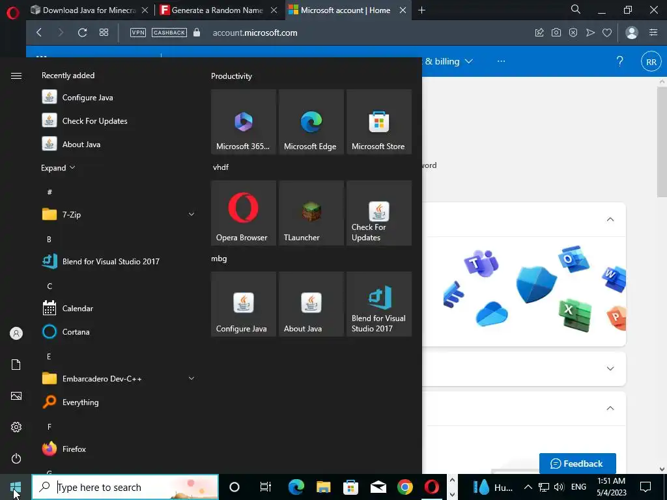Open Configure Java in Recently added
Screen dimensions: 667x500
coord(119,98)
